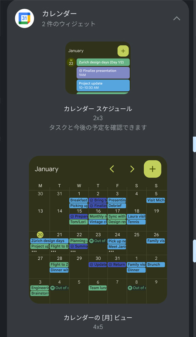Tap the Google Calendar app icon
The image size is (196, 337).
pyautogui.click(x=24, y=18)
